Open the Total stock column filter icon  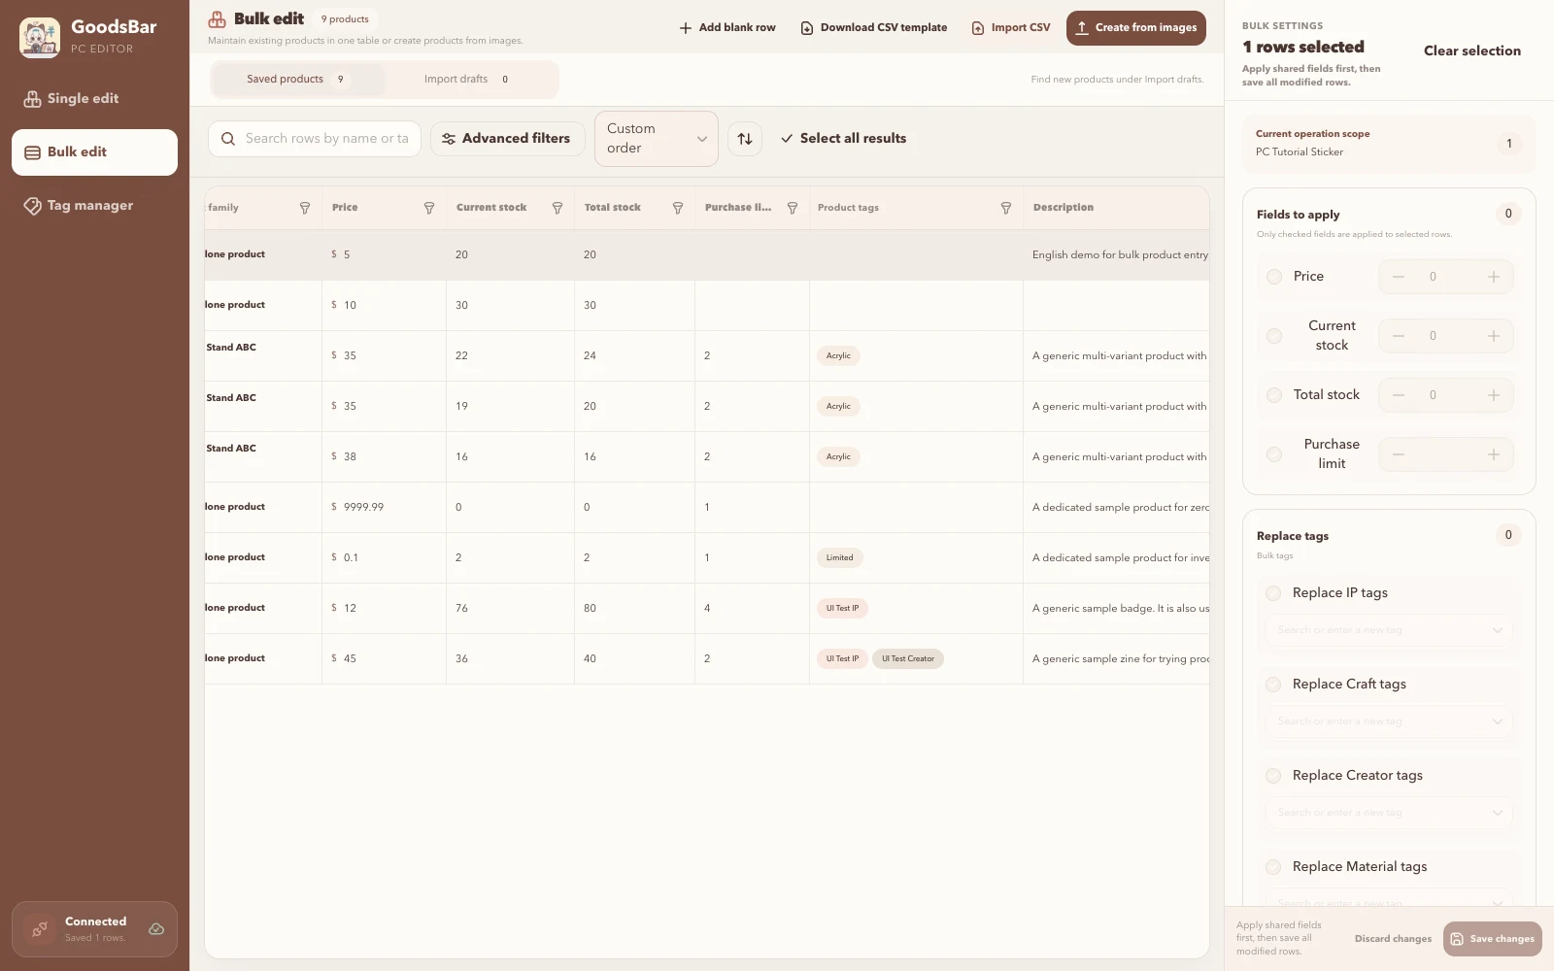[678, 208]
